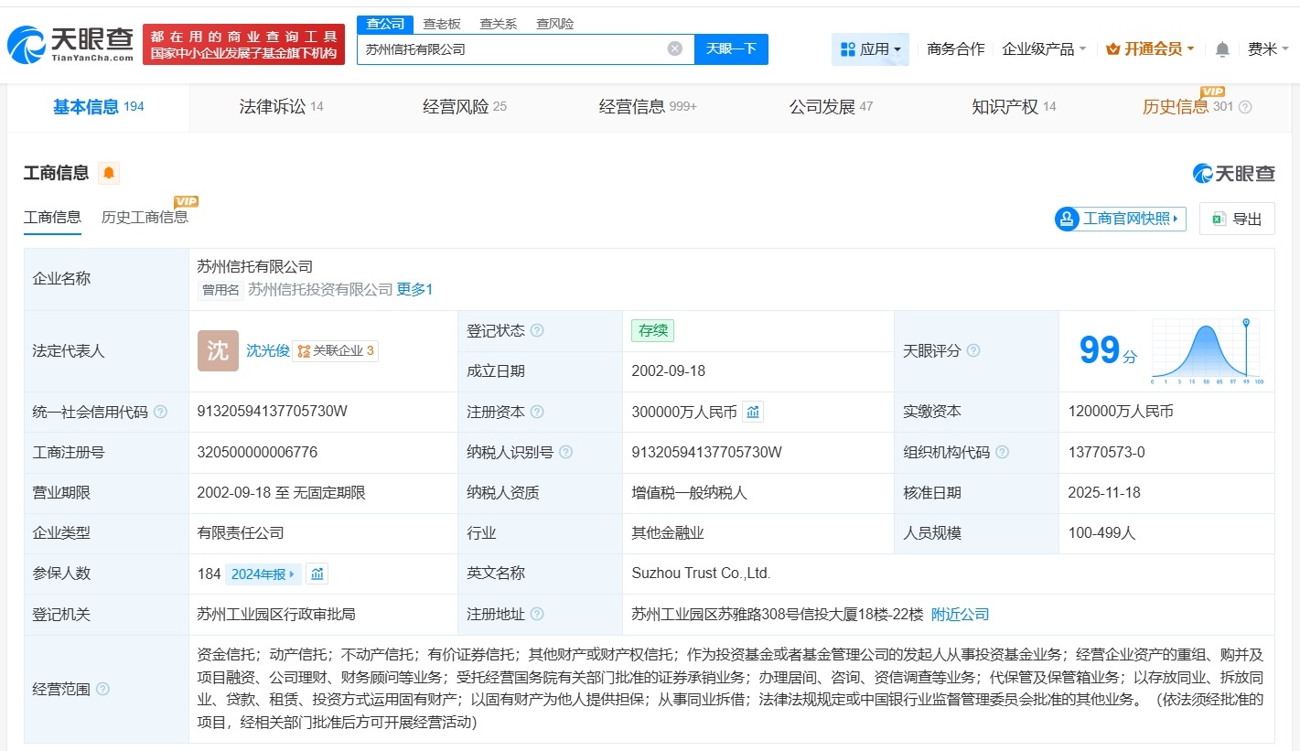Viewport: 1300px width, 751px height.
Task: Switch to the 历史工商信息 tab
Action: point(146,218)
